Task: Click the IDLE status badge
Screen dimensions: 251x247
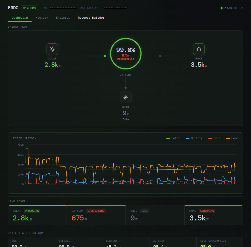Action: pos(144,211)
